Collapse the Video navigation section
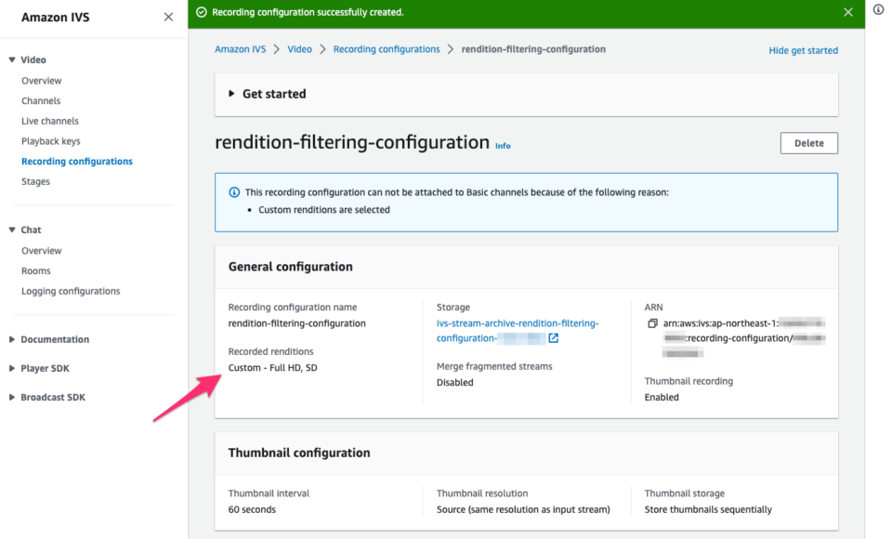The width and height of the screenshot is (892, 539). coord(12,59)
